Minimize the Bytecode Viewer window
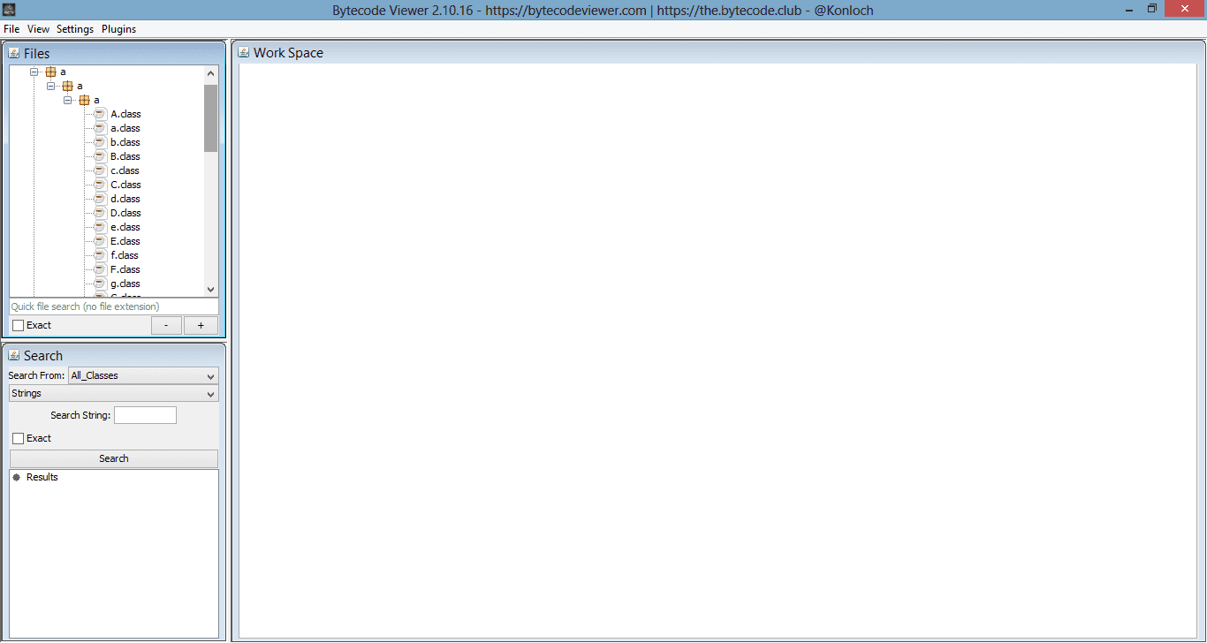Image resolution: width=1207 pixels, height=643 pixels. coord(1128,9)
